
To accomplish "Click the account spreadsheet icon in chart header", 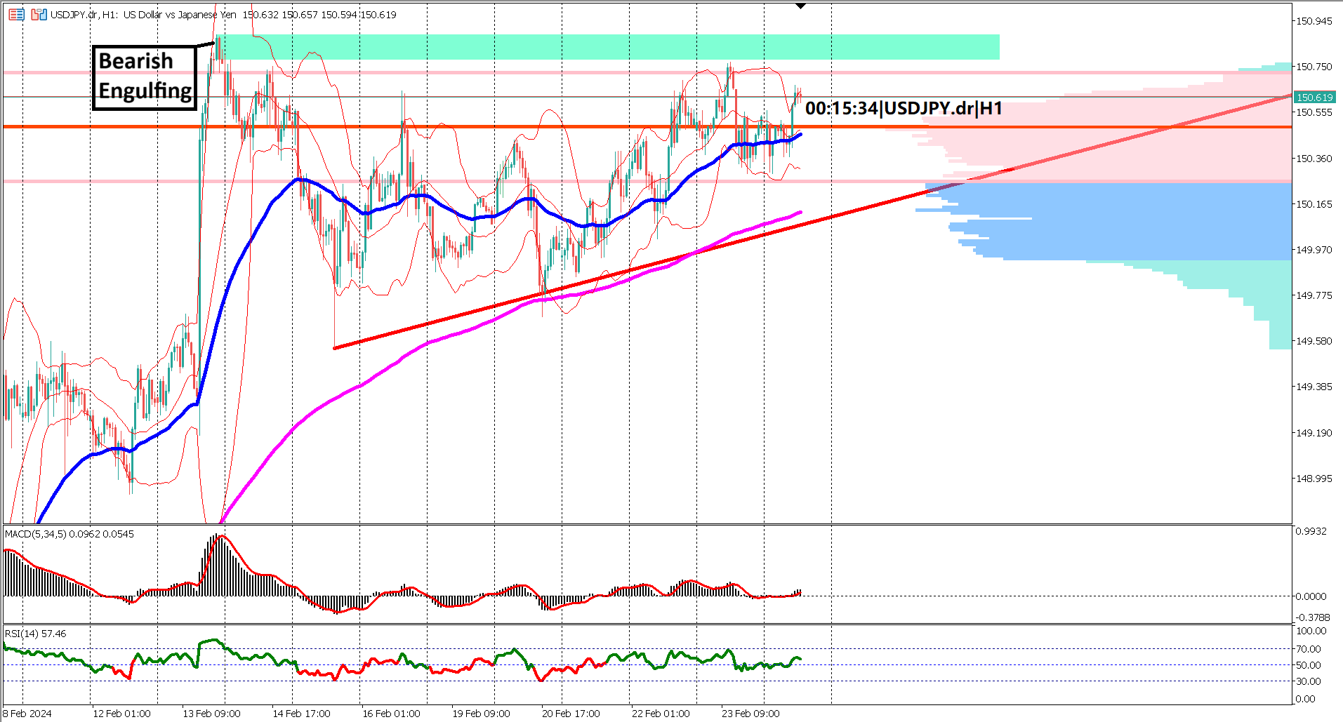I will [16, 14].
